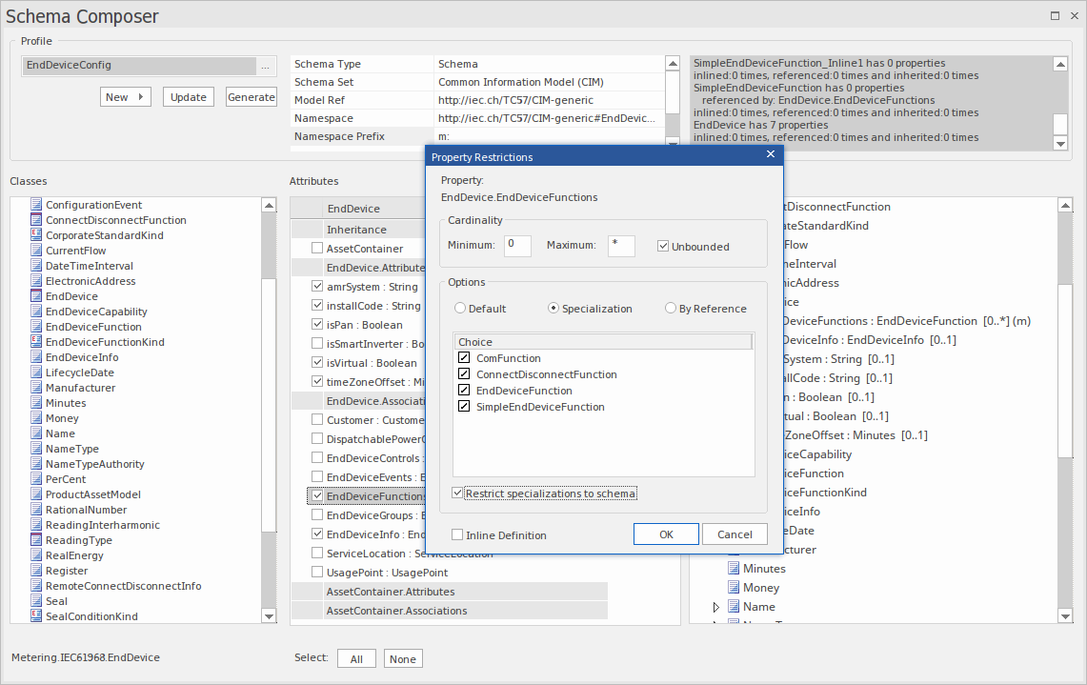Open the EndDeviceConfig profile browse menu
This screenshot has height=685, width=1087.
click(264, 66)
